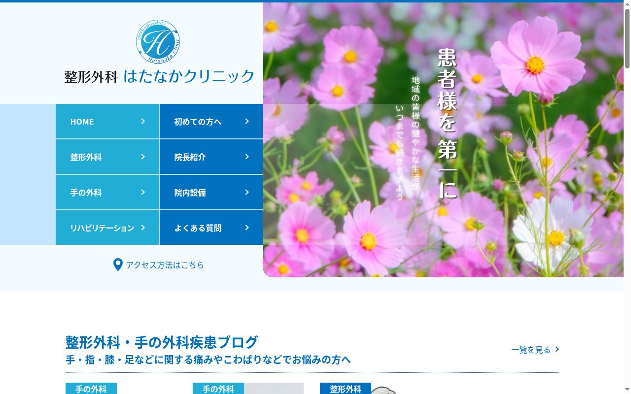Click the chevron on the 初めての方へ tile
This screenshot has height=394, width=631.
coord(247,121)
